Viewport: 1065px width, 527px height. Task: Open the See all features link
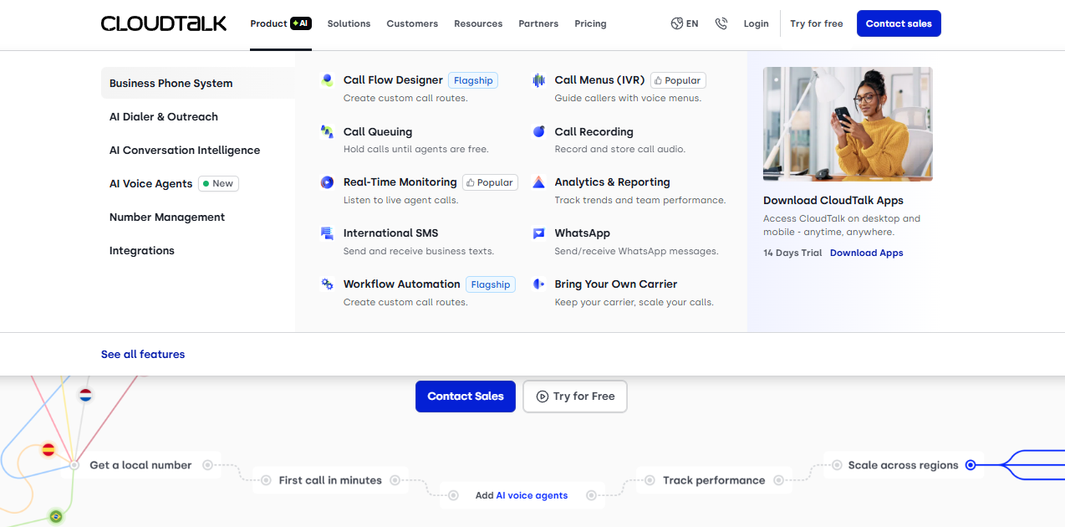click(x=142, y=354)
